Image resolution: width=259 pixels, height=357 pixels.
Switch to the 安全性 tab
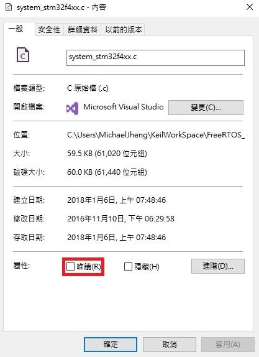49,30
